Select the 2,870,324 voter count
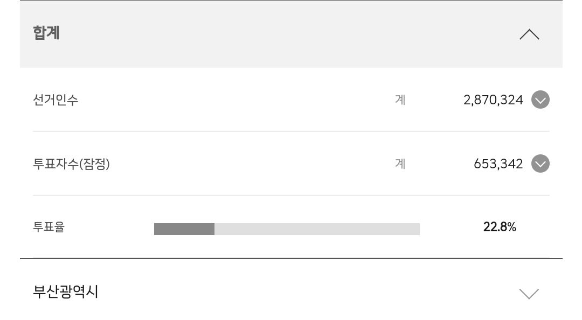 pyautogui.click(x=493, y=100)
